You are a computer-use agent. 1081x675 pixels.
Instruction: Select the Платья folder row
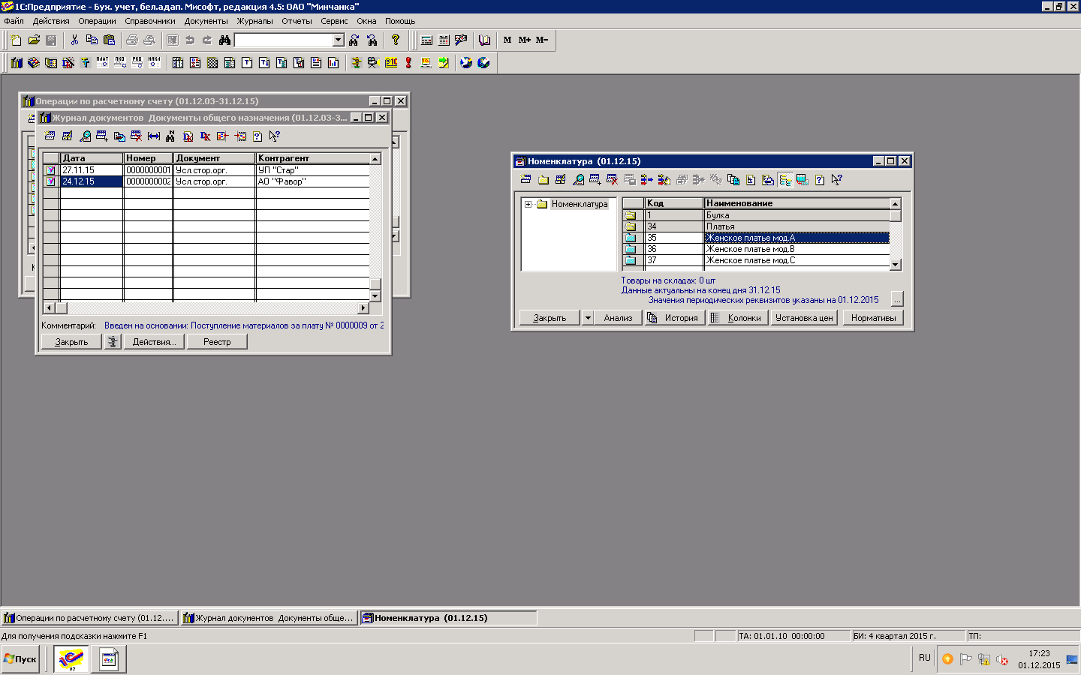point(755,226)
